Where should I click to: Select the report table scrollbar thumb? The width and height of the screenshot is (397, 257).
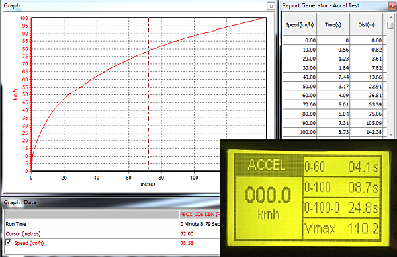[390, 25]
